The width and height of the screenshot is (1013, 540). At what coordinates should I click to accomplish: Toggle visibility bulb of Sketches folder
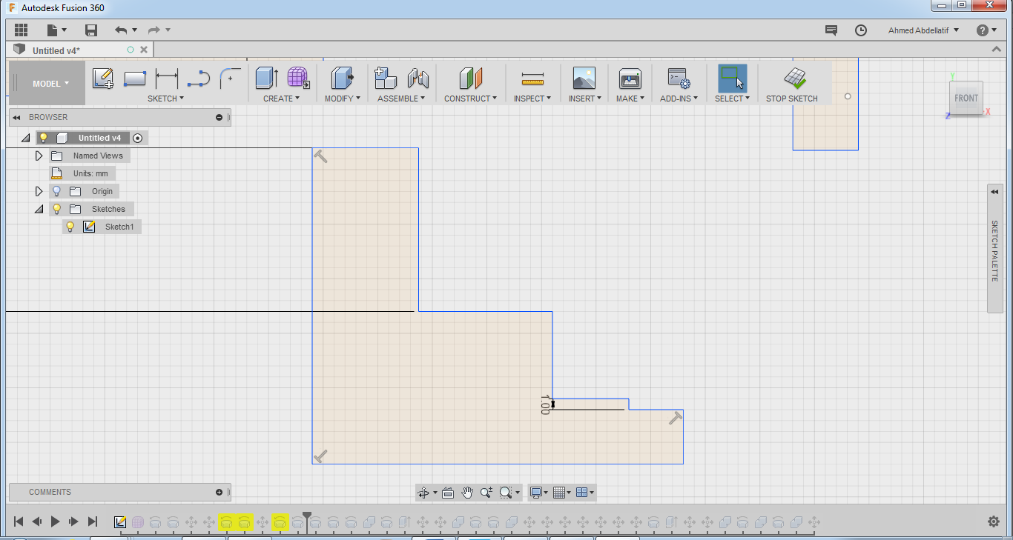point(56,209)
